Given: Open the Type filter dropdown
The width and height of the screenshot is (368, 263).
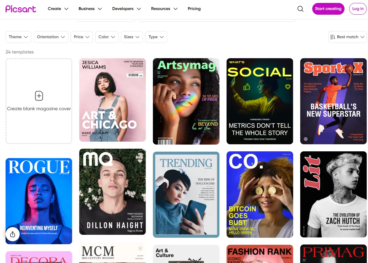Looking at the screenshot, I should pyautogui.click(x=156, y=37).
